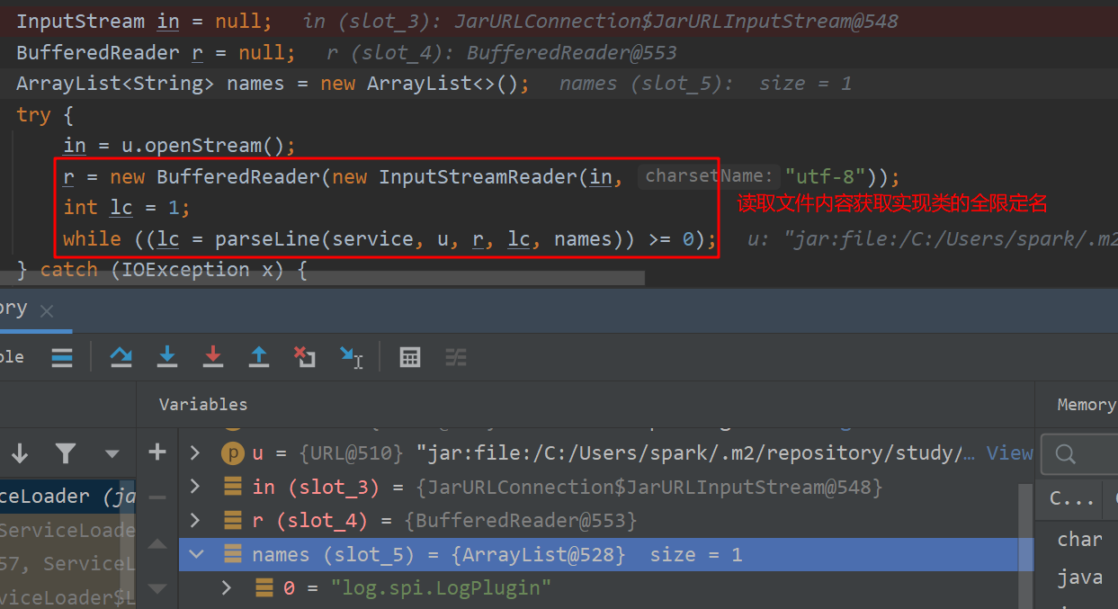Select the 'ServiceLoade' frame row
Image resolution: width=1118 pixels, height=609 pixels.
click(x=67, y=531)
